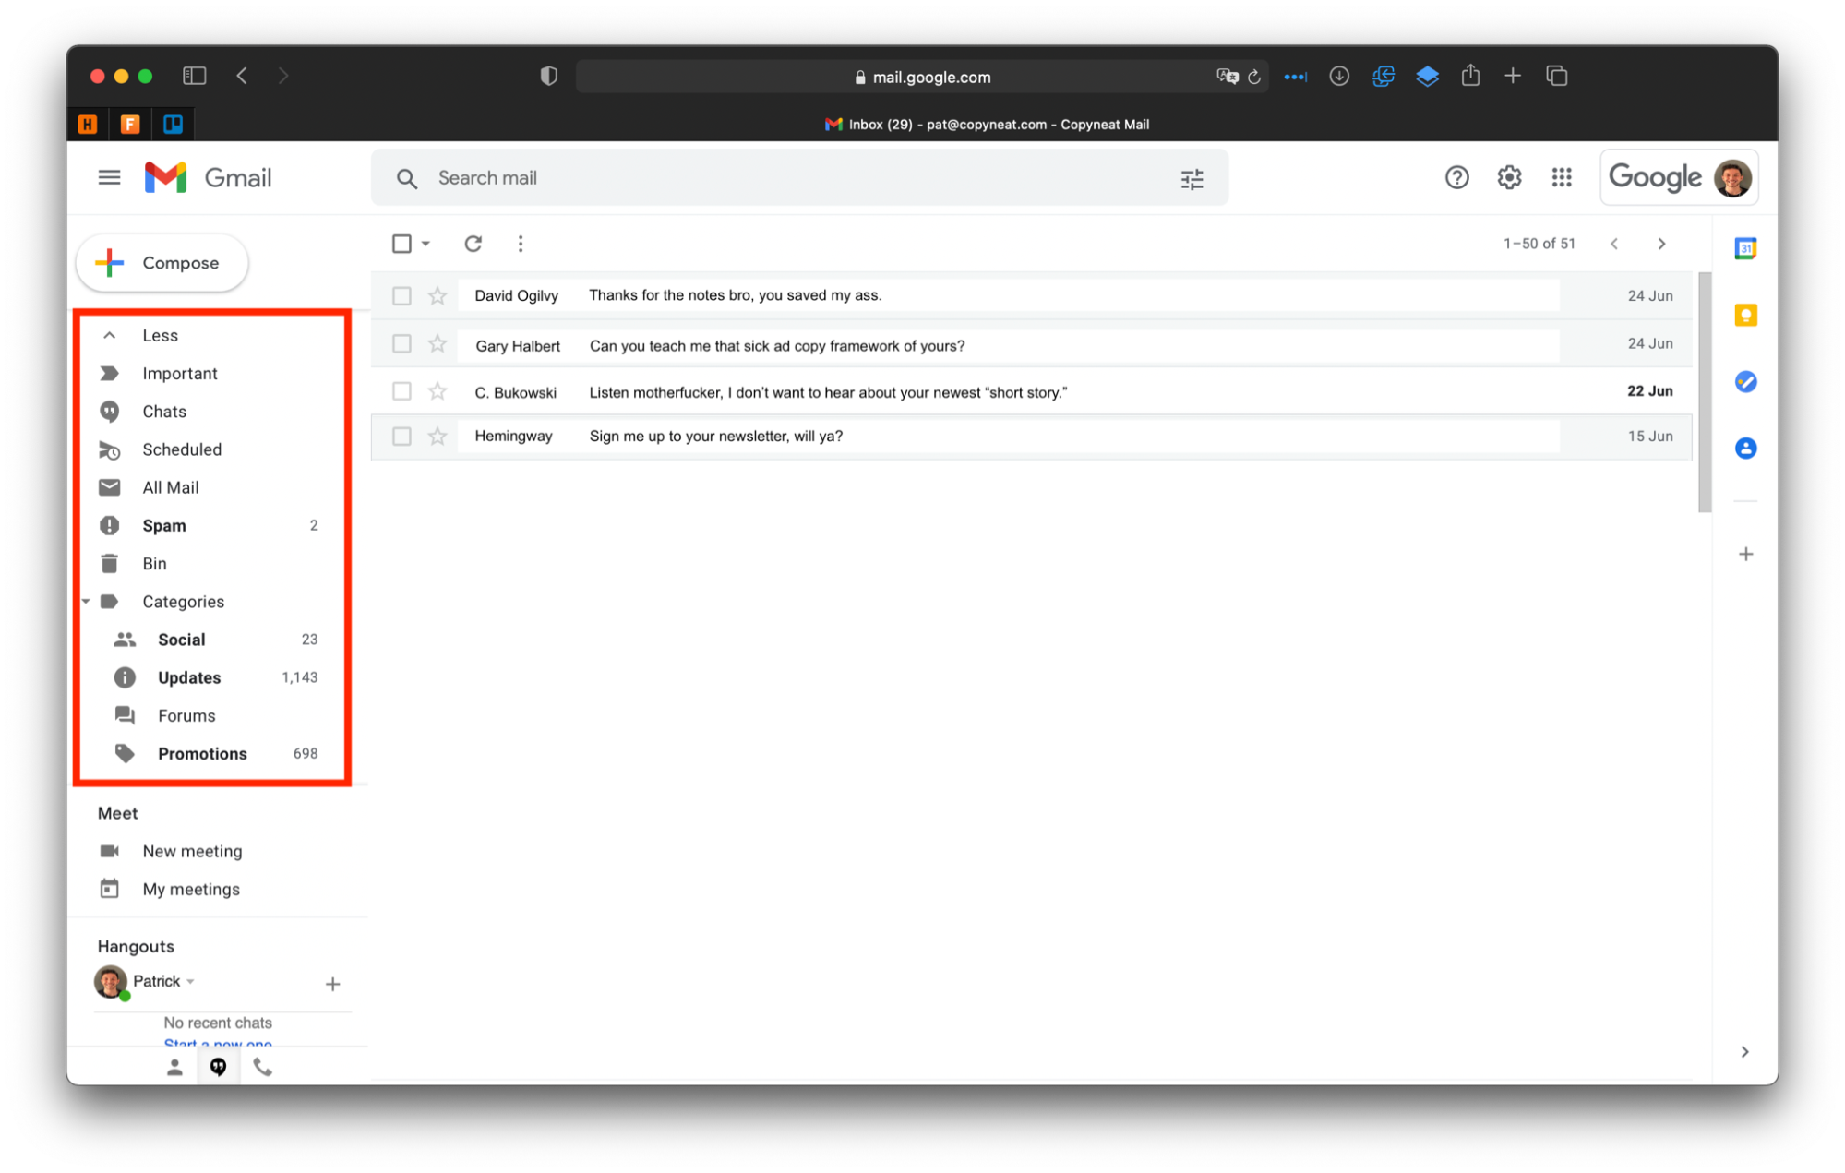Viewport: 1845px width, 1173px height.
Task: Click the inbox vertical scrollbar
Action: pos(1704,392)
